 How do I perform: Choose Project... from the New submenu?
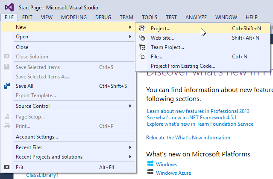click(203, 28)
